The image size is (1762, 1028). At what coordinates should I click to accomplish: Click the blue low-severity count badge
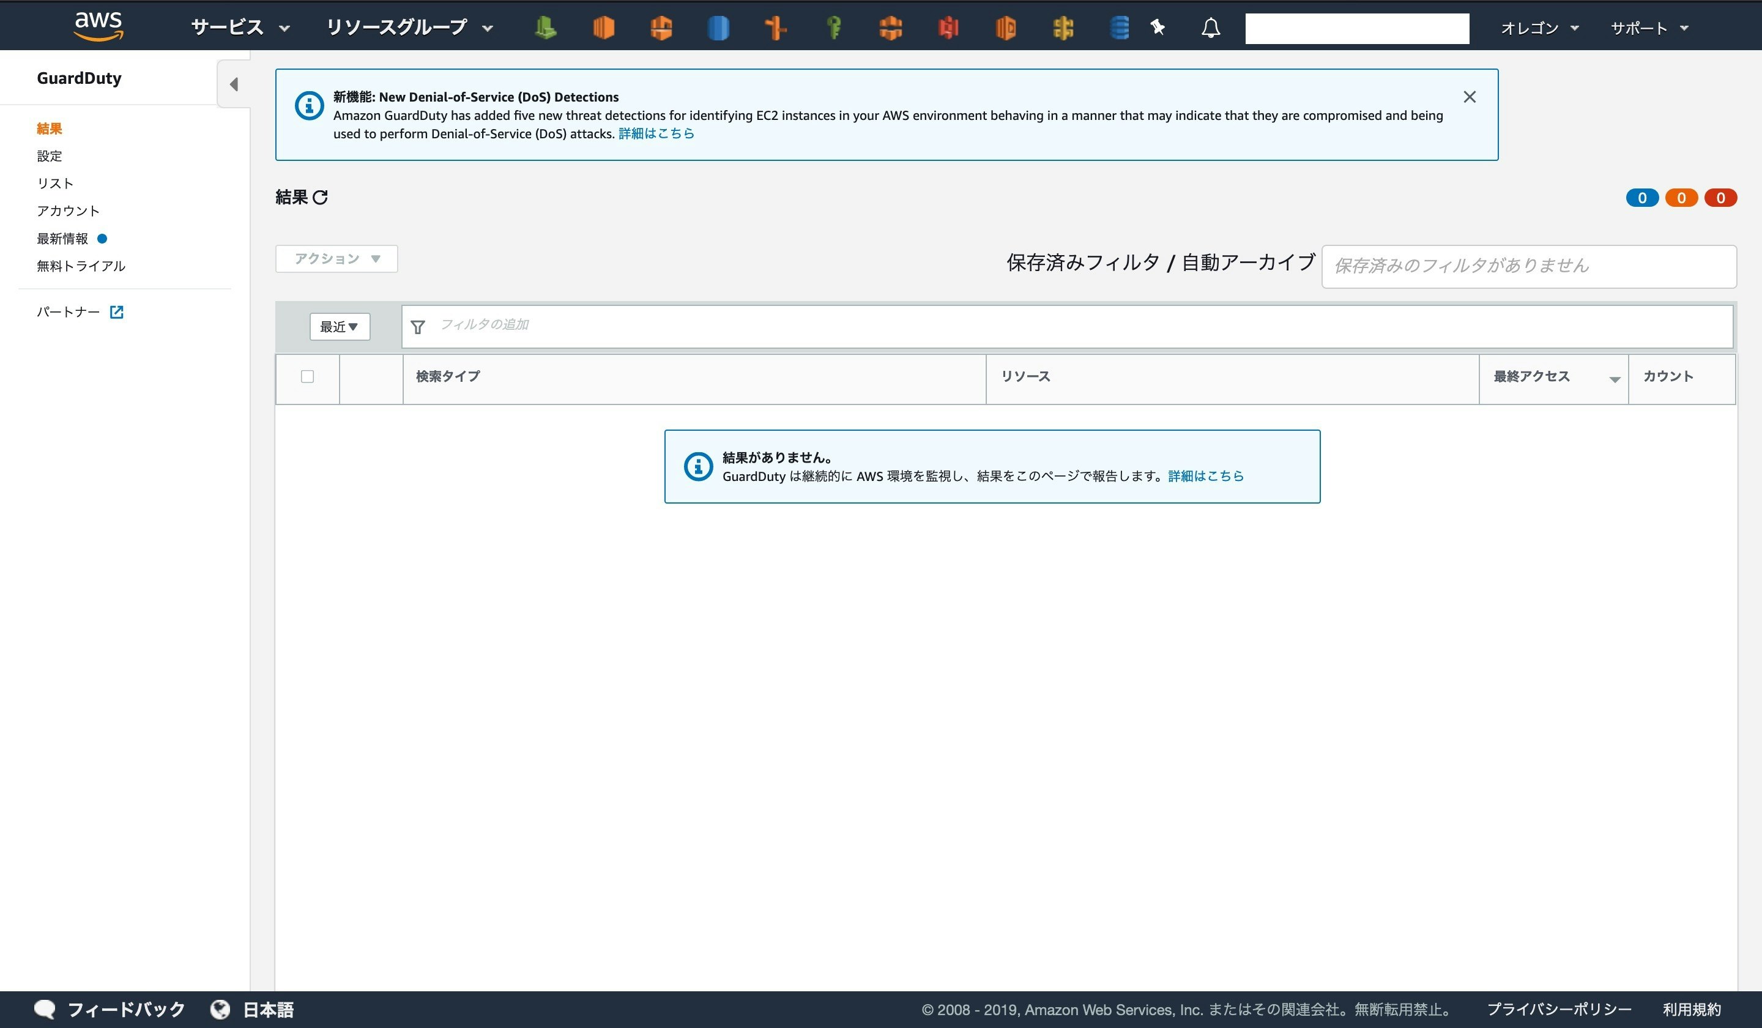pos(1641,198)
